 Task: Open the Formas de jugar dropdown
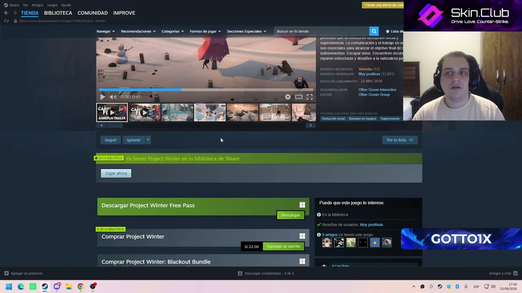205,31
